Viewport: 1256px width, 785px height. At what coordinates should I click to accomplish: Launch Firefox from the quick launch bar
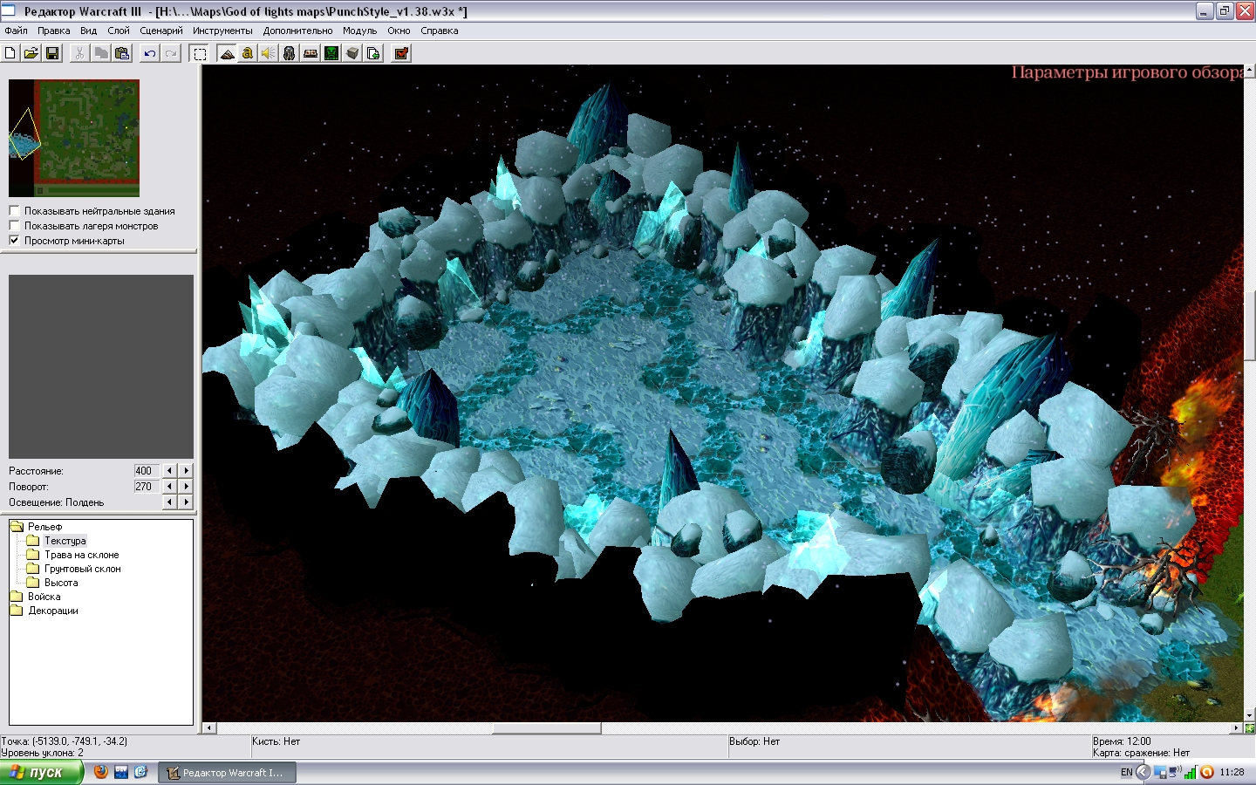[101, 772]
